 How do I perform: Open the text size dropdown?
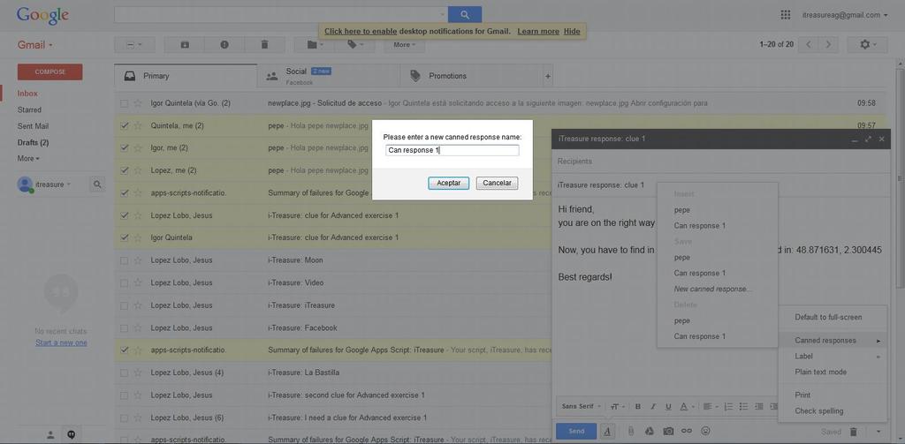pos(617,407)
